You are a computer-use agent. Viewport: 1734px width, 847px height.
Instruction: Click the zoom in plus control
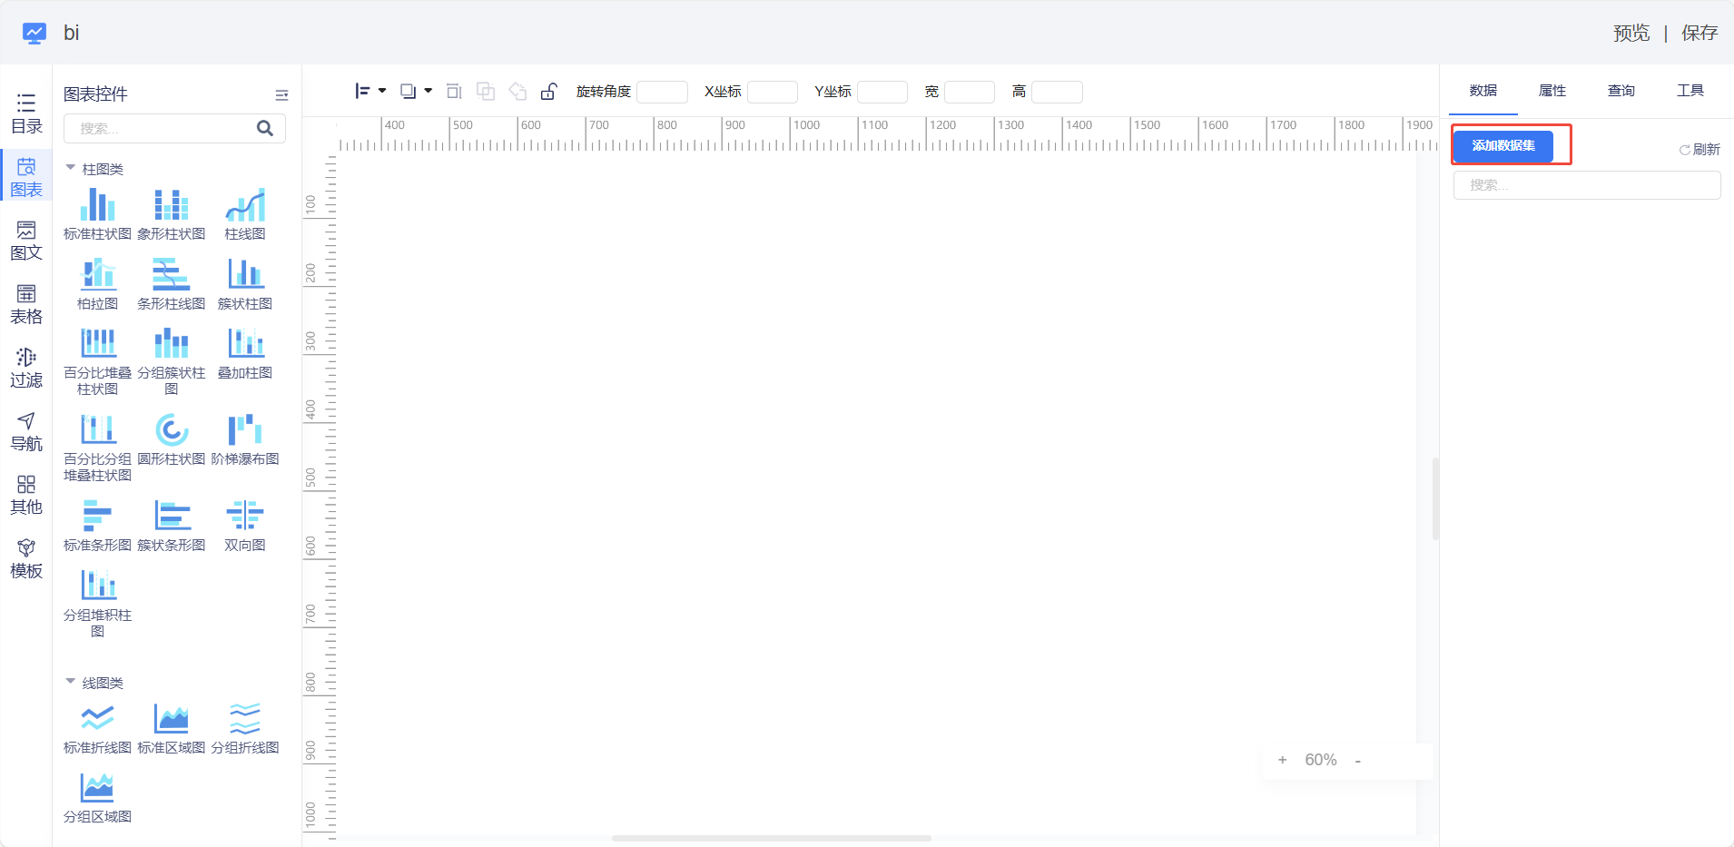(1282, 761)
